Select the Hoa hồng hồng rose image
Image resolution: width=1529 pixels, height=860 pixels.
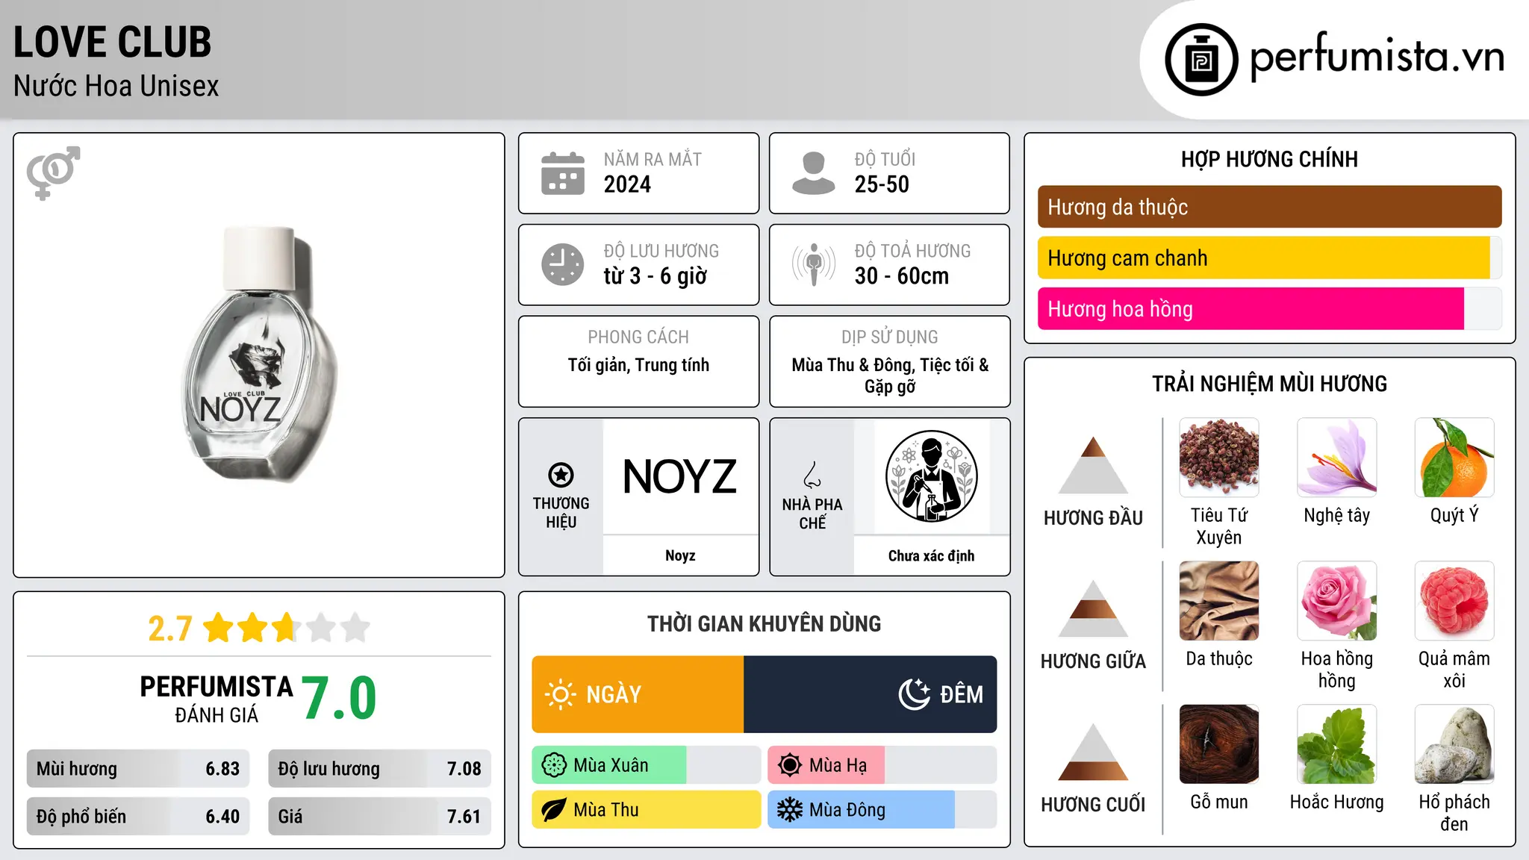[1337, 601]
